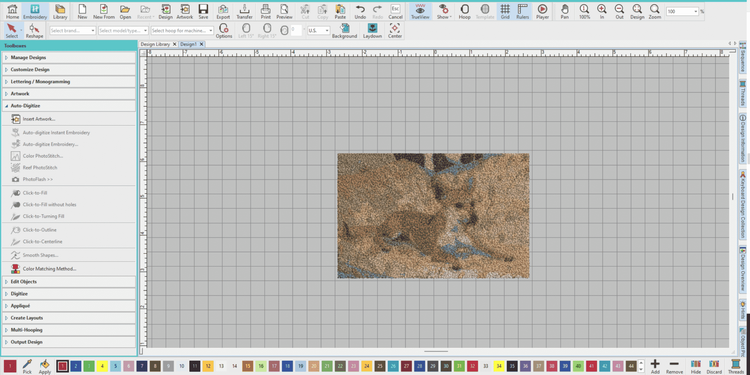Open the zoom percentage dropdown

[x=695, y=11]
